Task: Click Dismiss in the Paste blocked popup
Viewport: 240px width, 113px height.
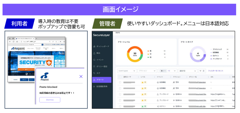Action: point(50,100)
